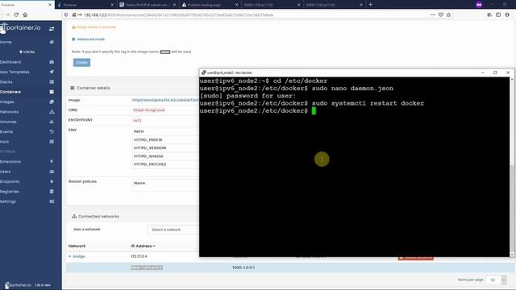Screen dimensions: 516x290
Task: Click the PuTTY icon in the terminal title bar
Action: coord(203,72)
